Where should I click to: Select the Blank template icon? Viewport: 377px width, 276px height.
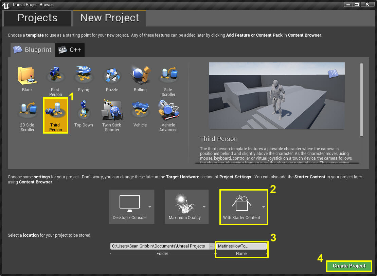click(27, 76)
